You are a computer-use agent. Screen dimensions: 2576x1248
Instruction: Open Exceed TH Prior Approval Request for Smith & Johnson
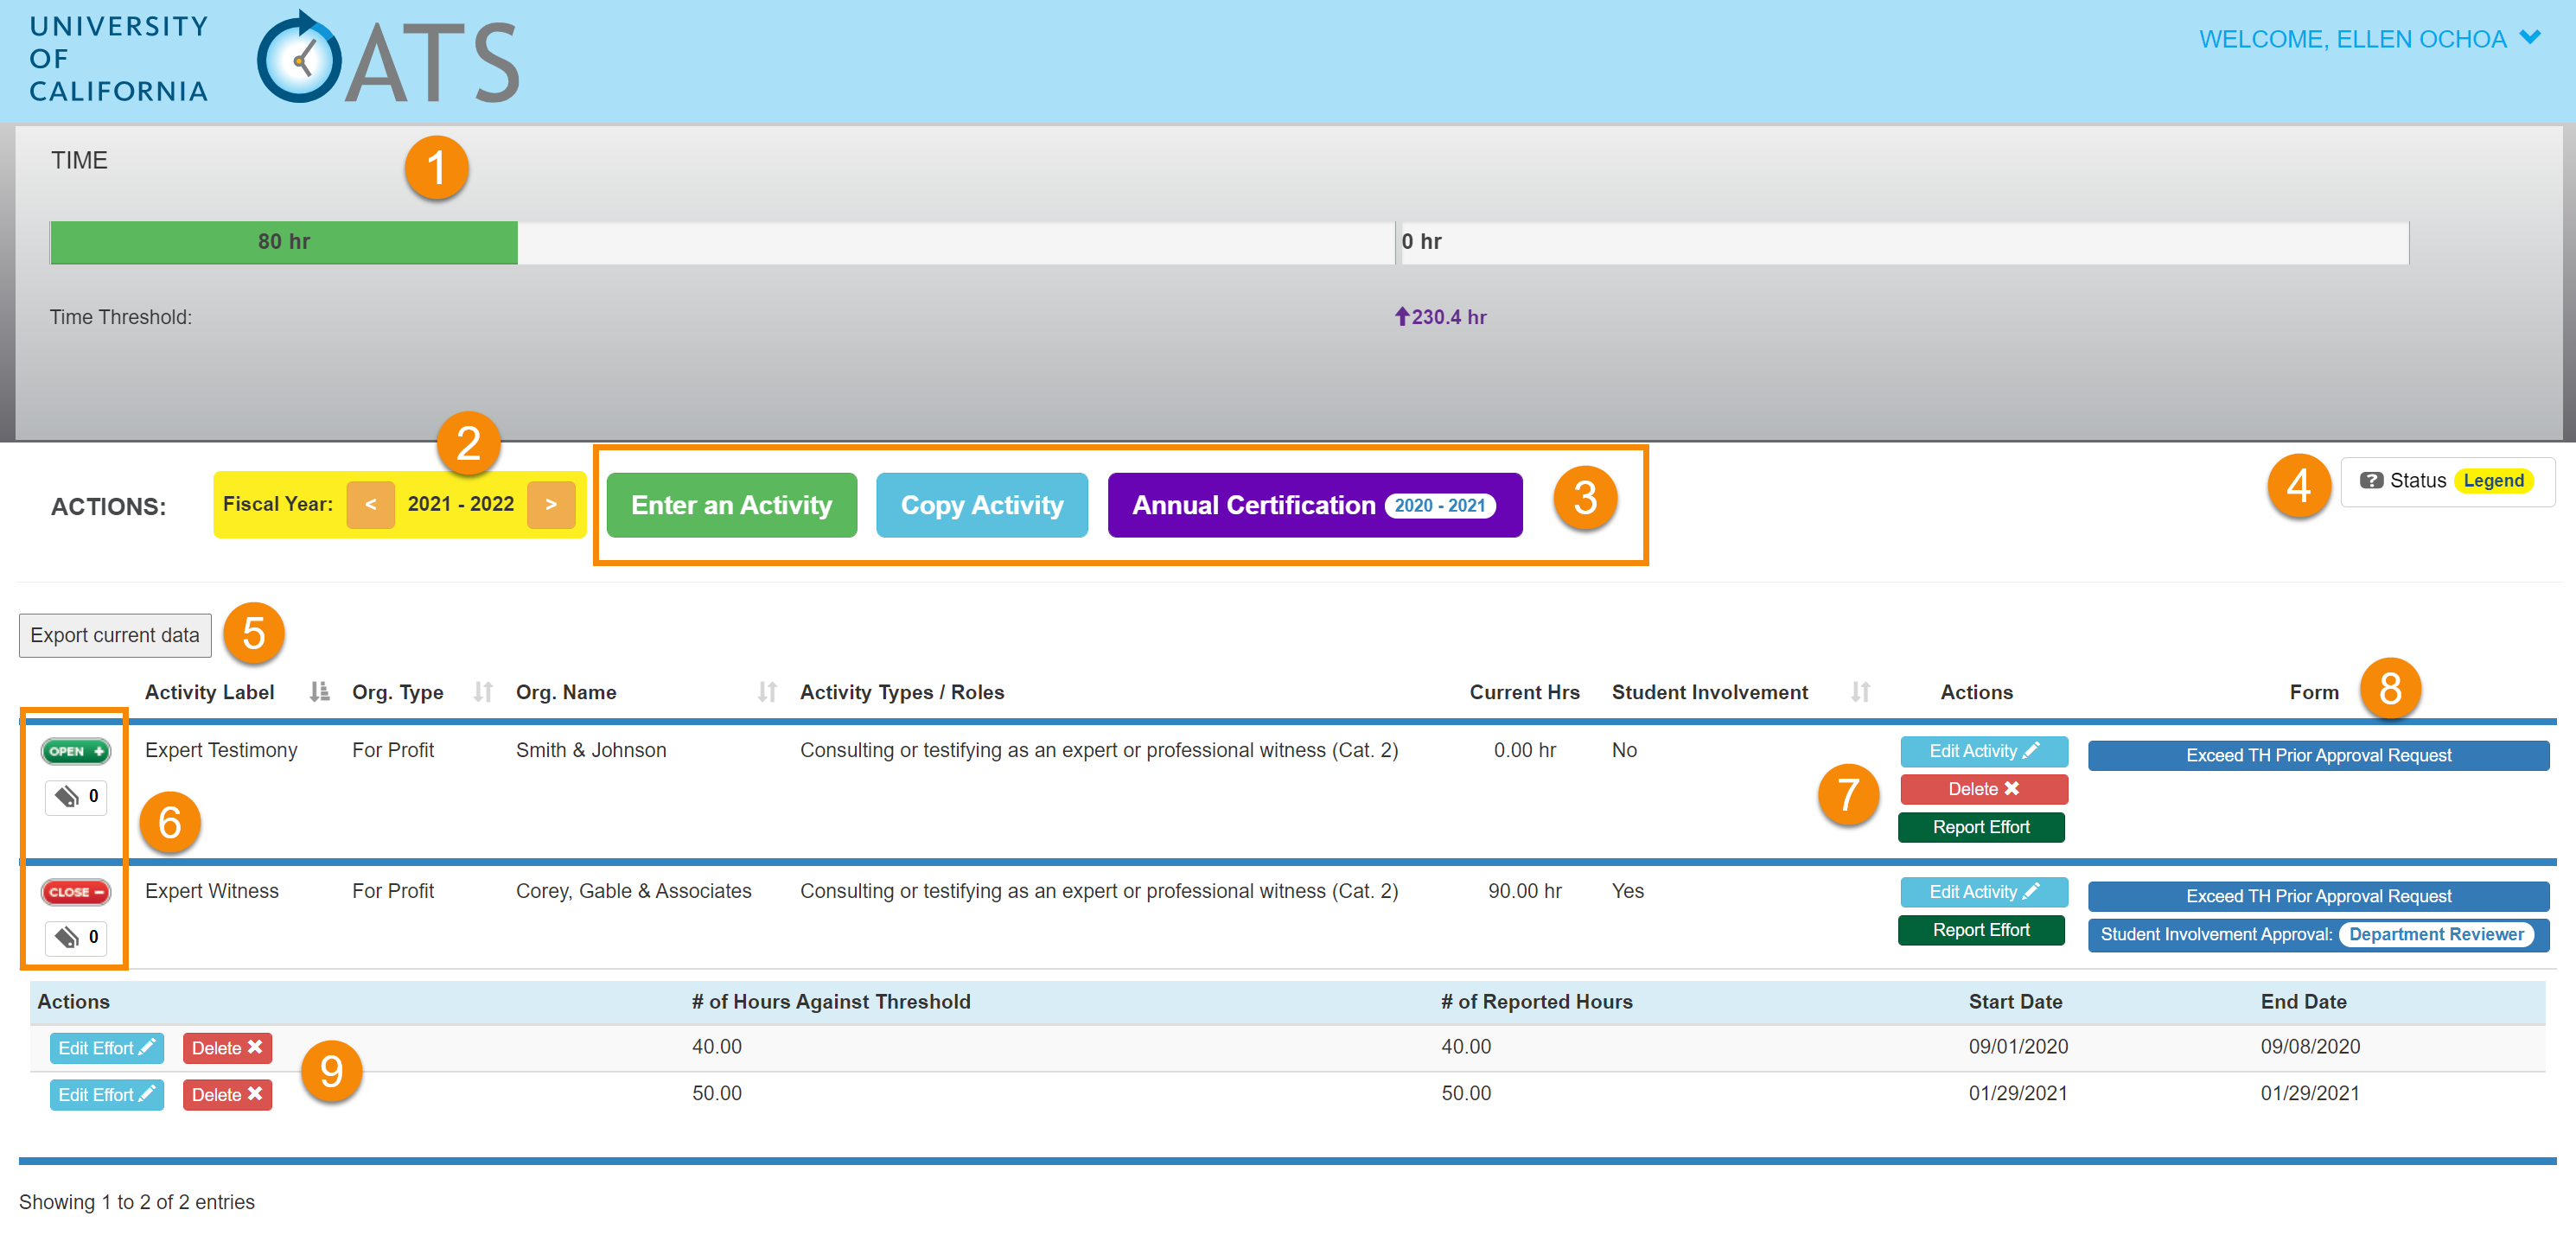pos(2317,755)
